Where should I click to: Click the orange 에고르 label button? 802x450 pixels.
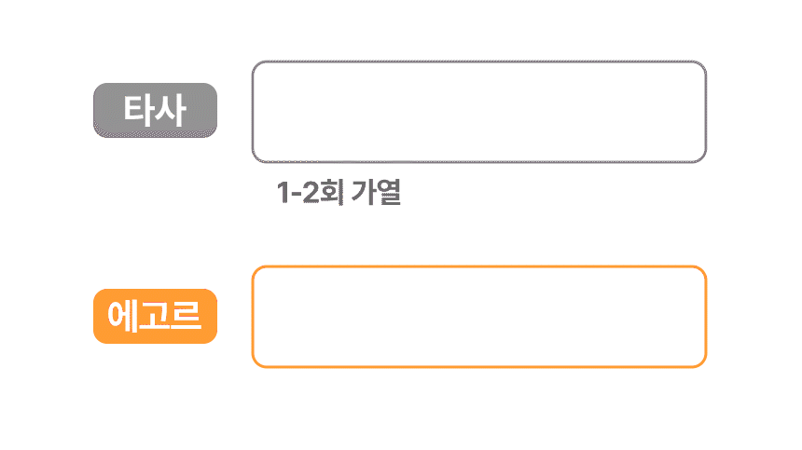click(x=155, y=316)
